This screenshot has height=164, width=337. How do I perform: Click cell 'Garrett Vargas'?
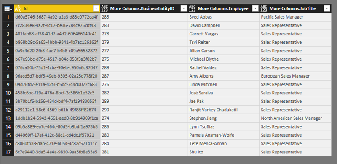pos(224,34)
